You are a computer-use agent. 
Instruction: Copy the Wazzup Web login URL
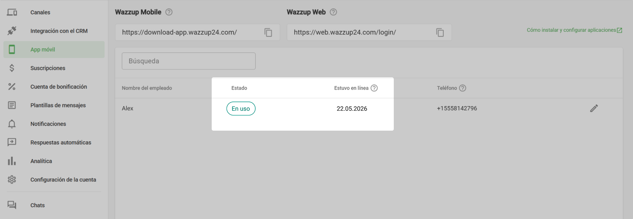point(440,33)
